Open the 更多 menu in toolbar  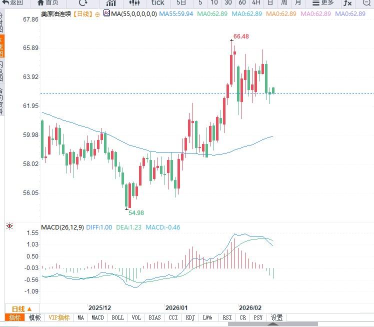pyautogui.click(x=322, y=2)
